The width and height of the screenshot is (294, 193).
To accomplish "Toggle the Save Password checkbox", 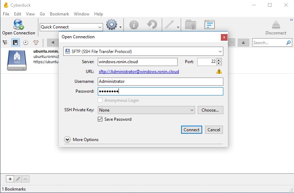I will point(100,119).
